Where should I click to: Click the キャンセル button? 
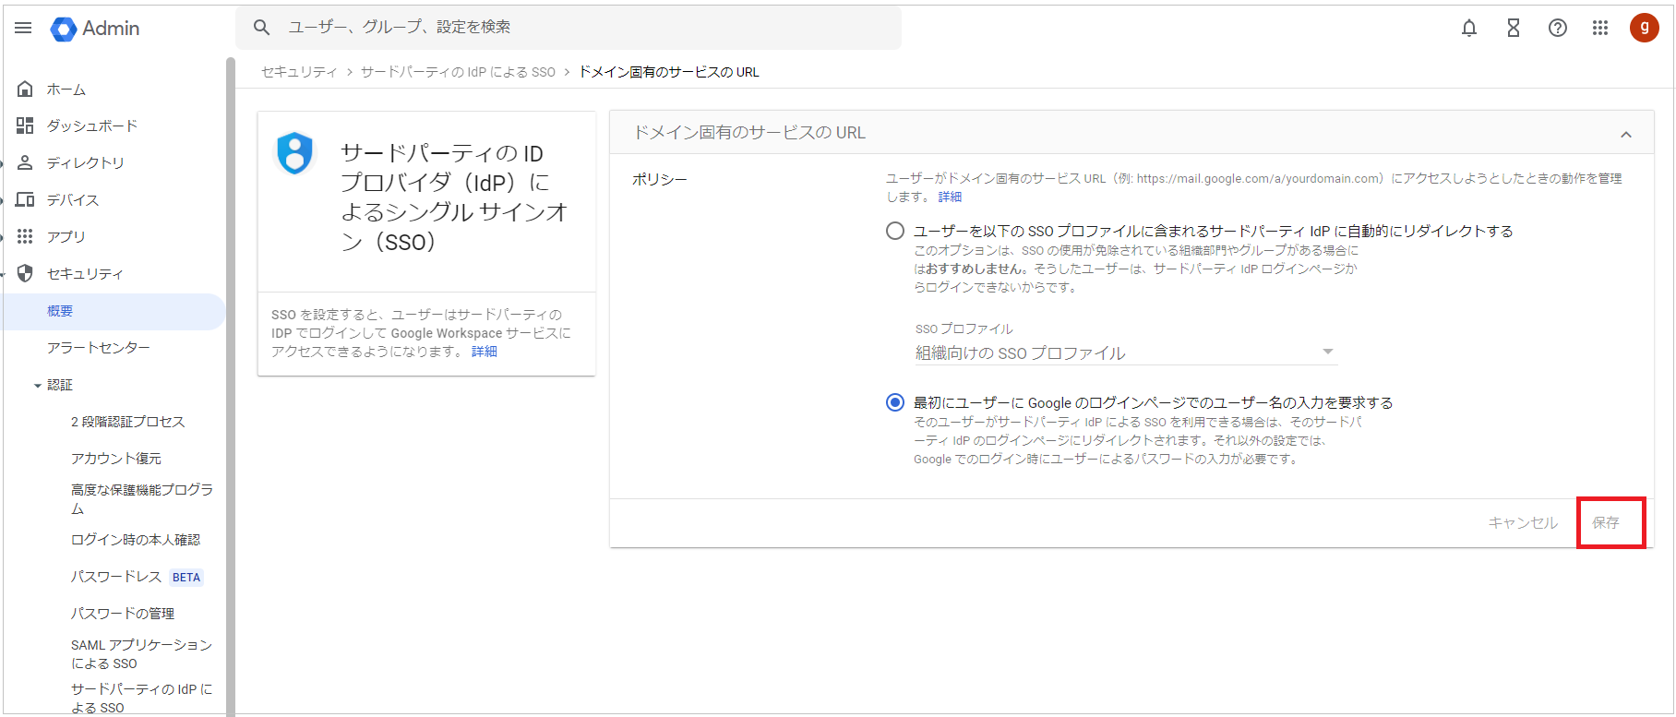point(1523,522)
